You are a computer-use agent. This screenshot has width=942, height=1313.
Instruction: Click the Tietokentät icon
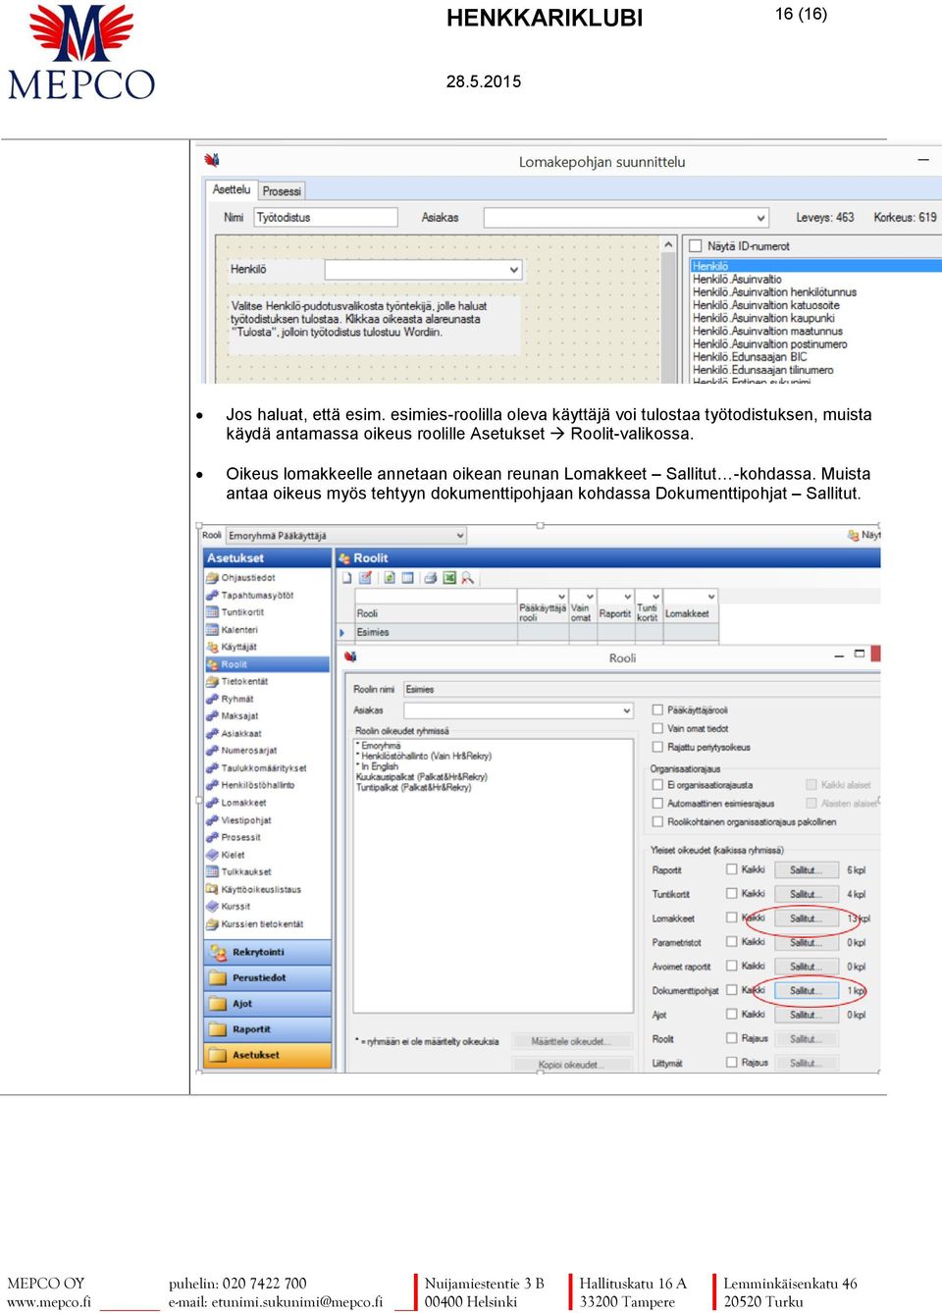pos(212,681)
